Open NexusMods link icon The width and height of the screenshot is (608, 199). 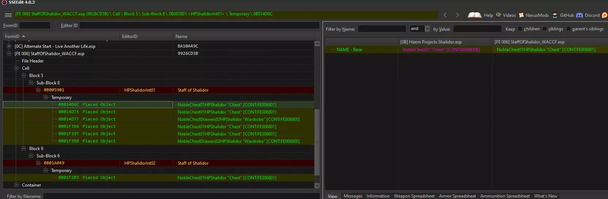tap(521, 15)
